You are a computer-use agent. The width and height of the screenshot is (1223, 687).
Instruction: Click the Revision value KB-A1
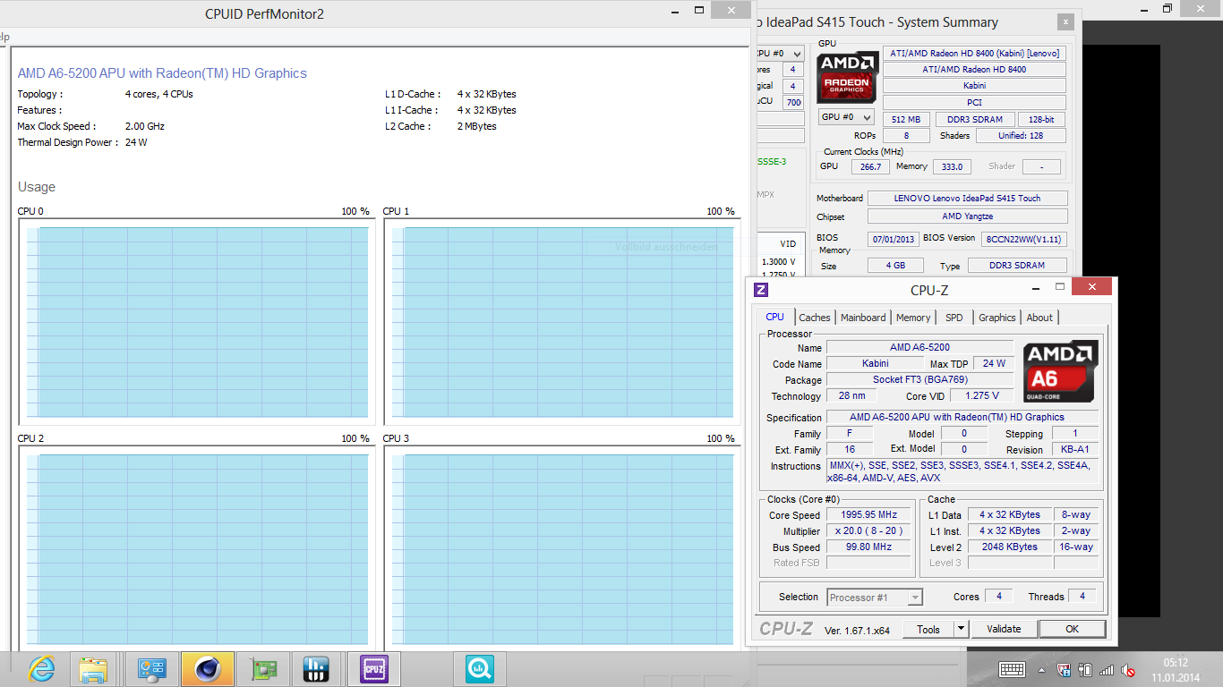(x=1074, y=450)
